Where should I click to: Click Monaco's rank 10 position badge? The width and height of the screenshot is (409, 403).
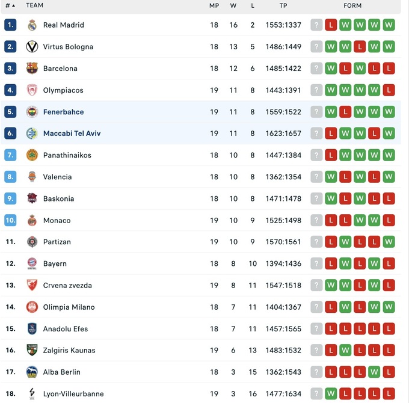point(10,220)
